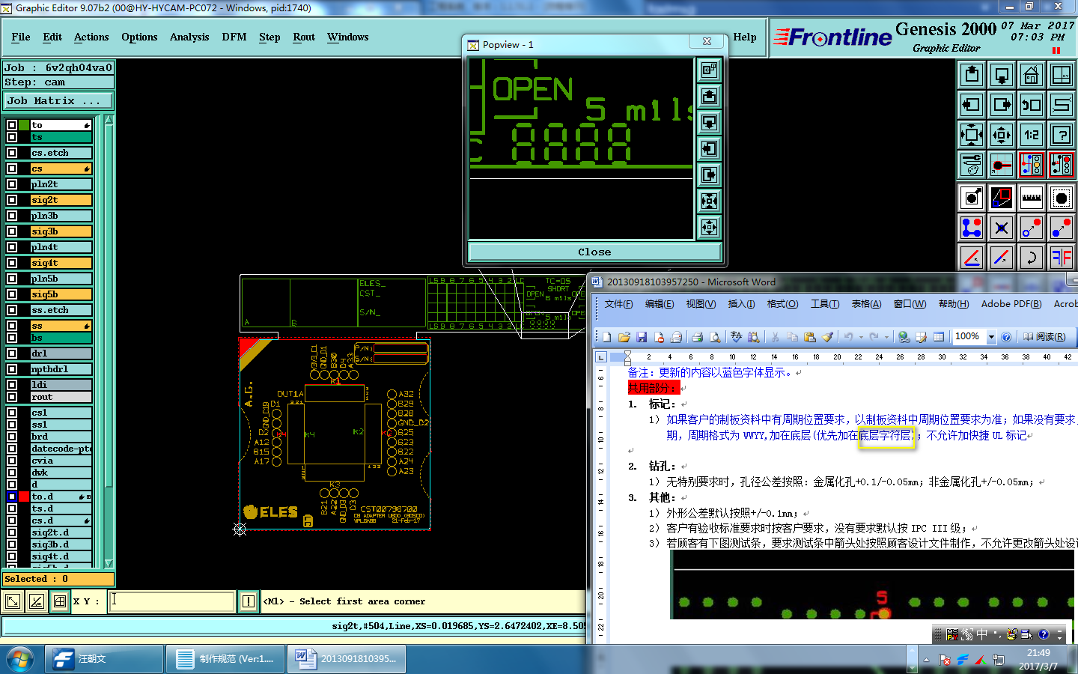The width and height of the screenshot is (1078, 674).
Task: Open the Windows Start button
Action: (20, 659)
